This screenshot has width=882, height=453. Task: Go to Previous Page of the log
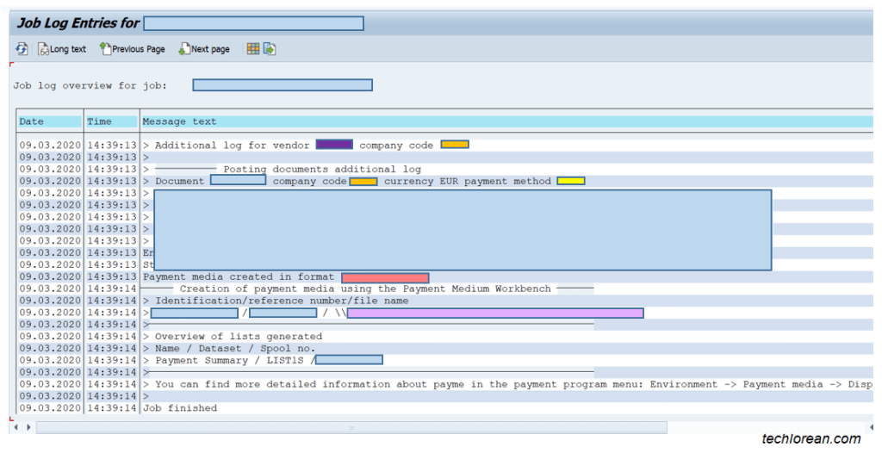click(x=132, y=49)
